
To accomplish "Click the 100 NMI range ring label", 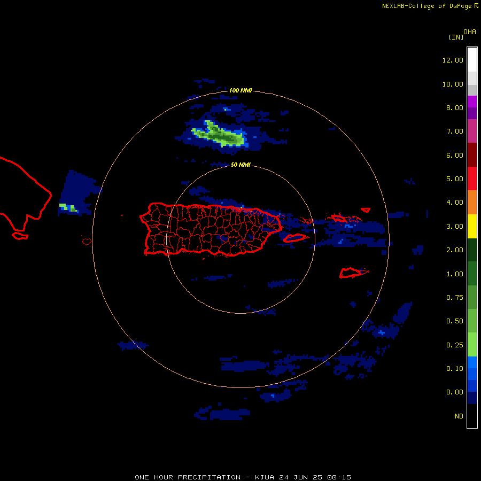I will pos(241,90).
